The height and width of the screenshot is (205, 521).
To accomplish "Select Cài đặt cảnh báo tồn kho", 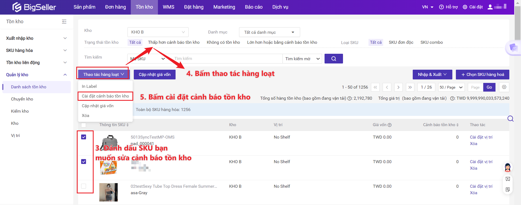I will point(105,96).
